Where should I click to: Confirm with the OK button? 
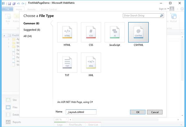point(138,112)
